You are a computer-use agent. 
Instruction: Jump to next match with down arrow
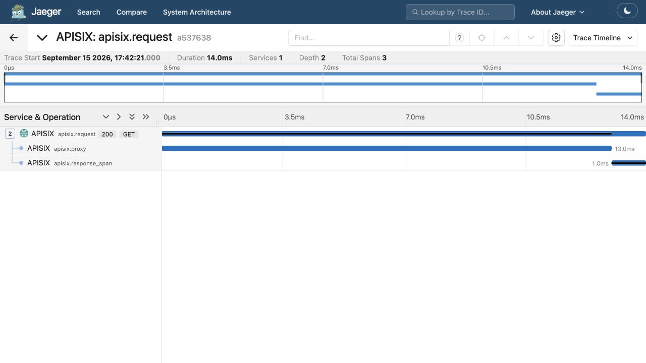[531, 38]
